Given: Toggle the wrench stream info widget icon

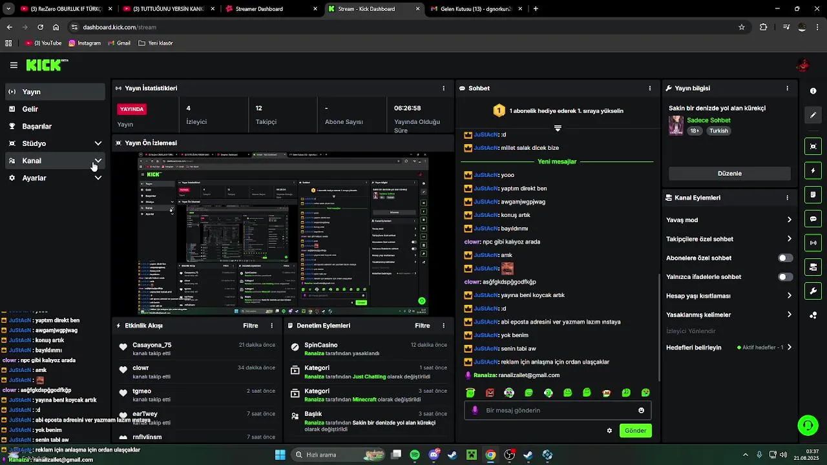Looking at the screenshot, I should click(x=813, y=291).
